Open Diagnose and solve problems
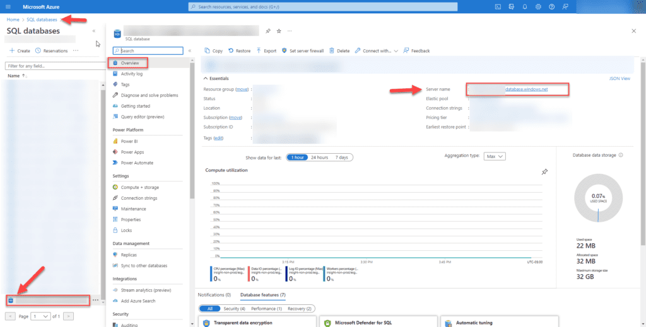Viewport: 646px width, 327px height. 149,95
